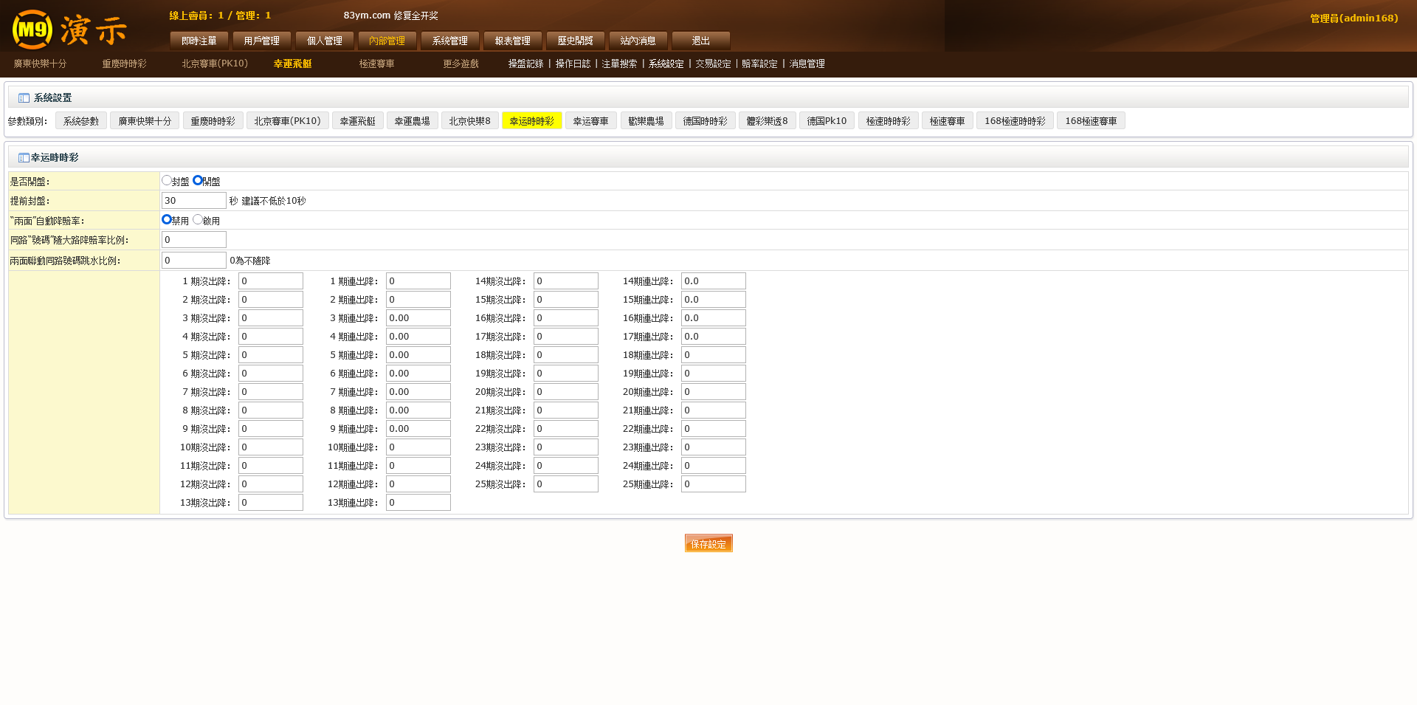Viewport: 1417px width, 705px height.
Task: Switch to the 系統參數 tab
Action: 81,121
